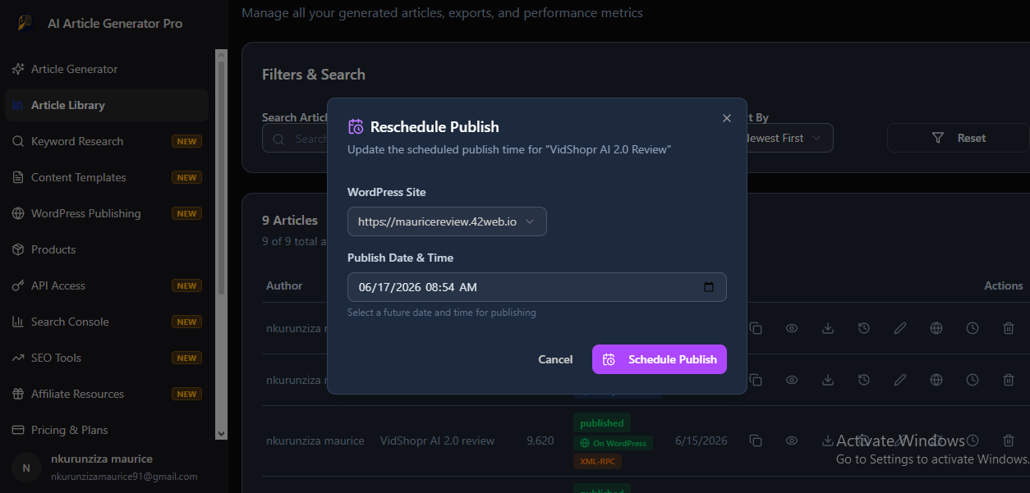Screen dimensions: 1030x493
Task: Click the copy icon in first article row
Action: [756, 328]
